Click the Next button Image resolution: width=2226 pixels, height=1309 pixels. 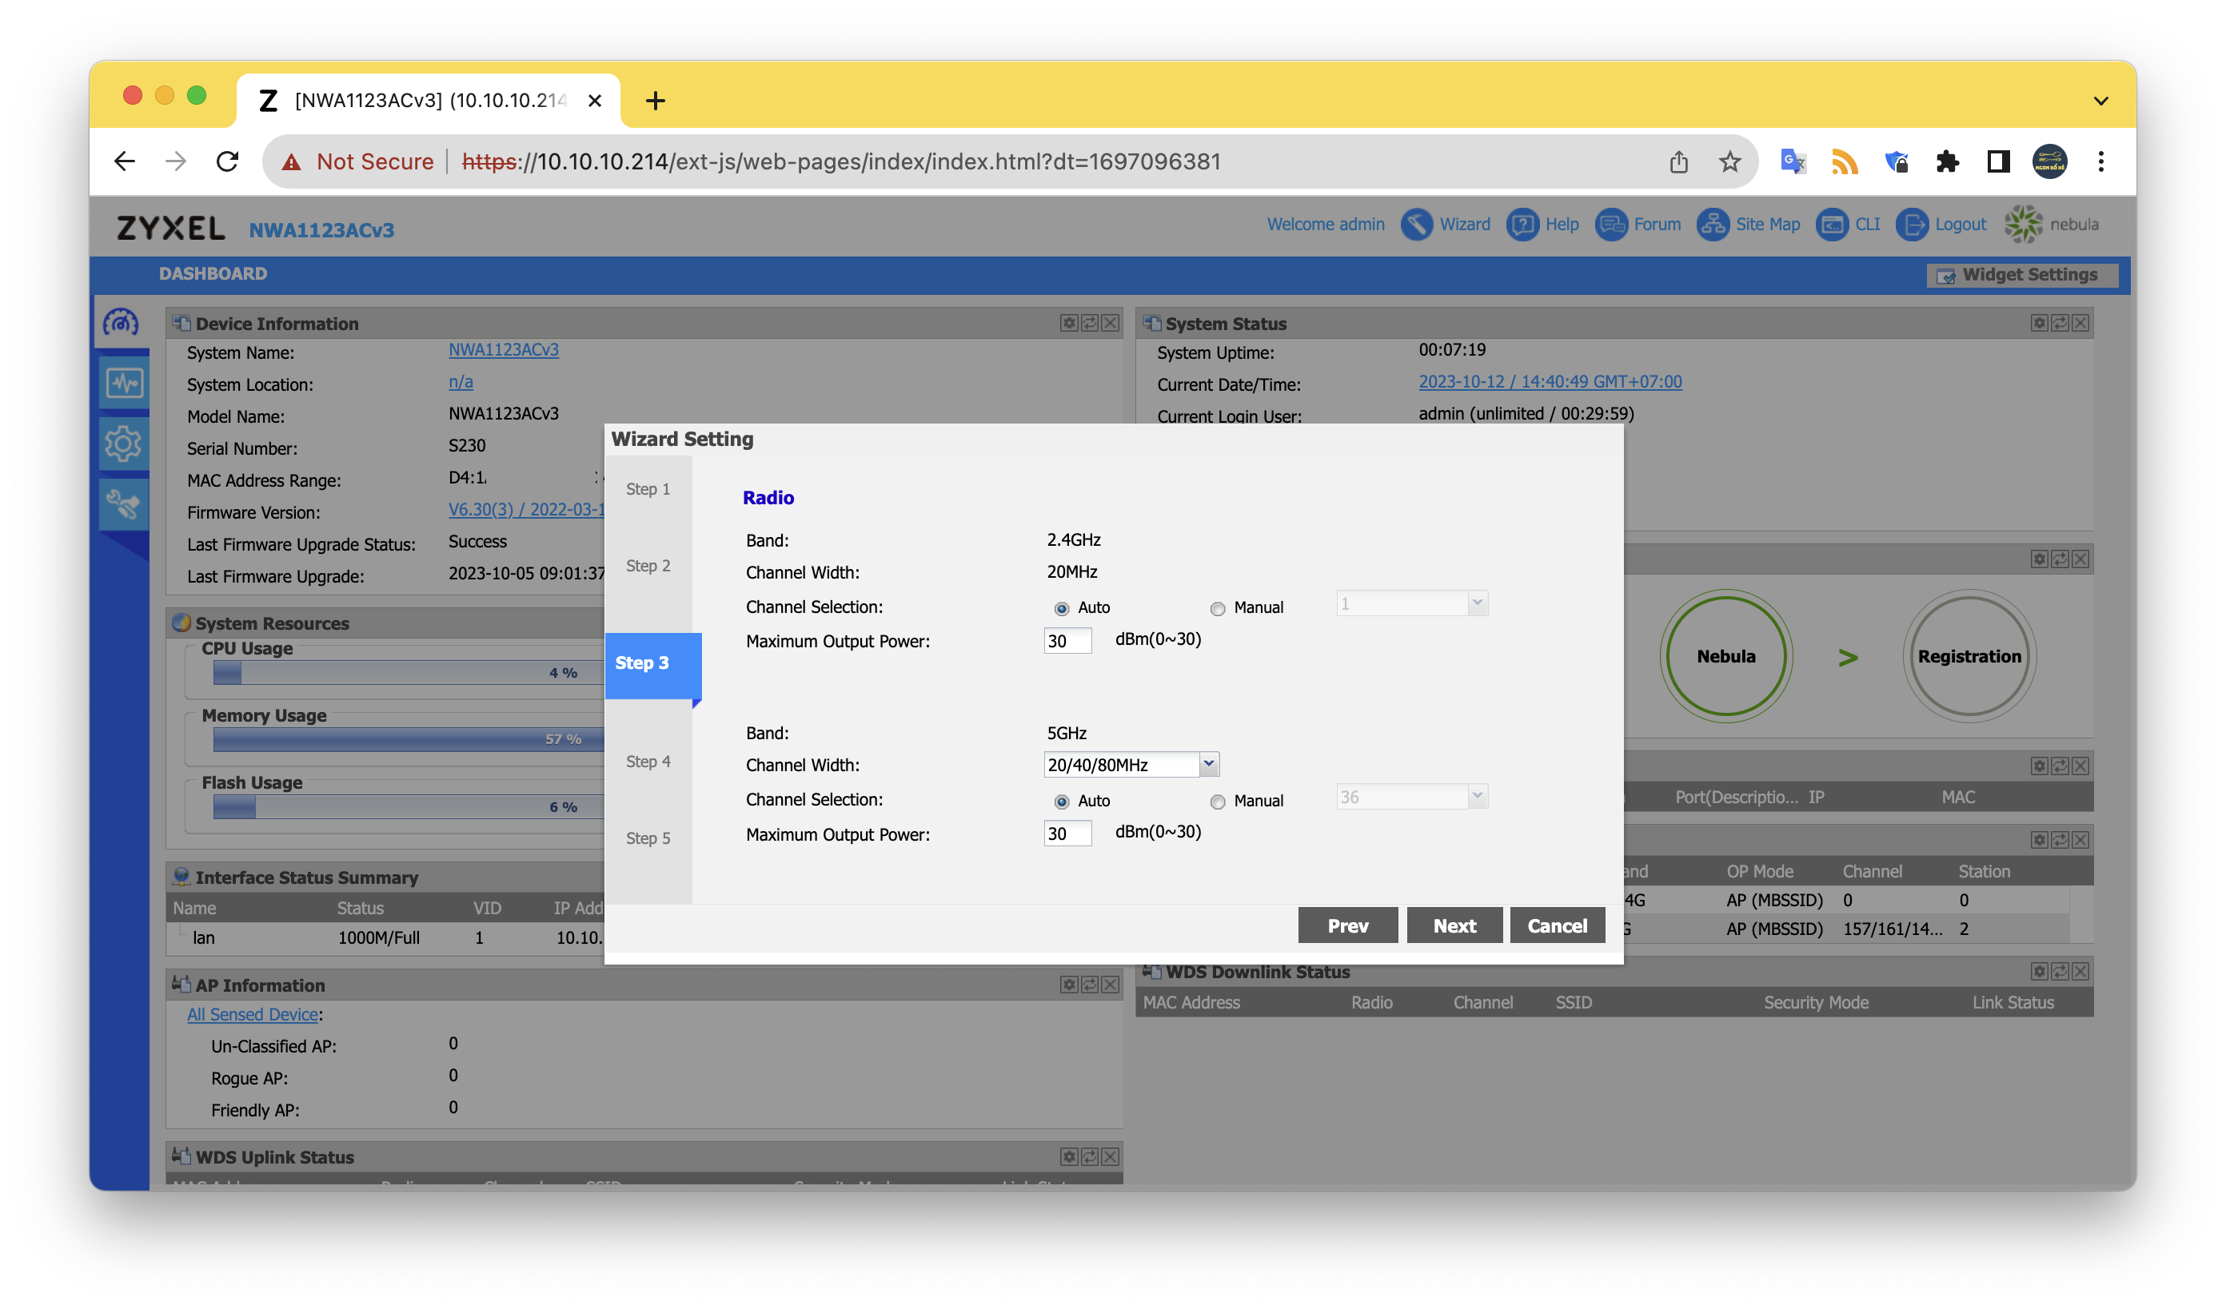[1454, 926]
